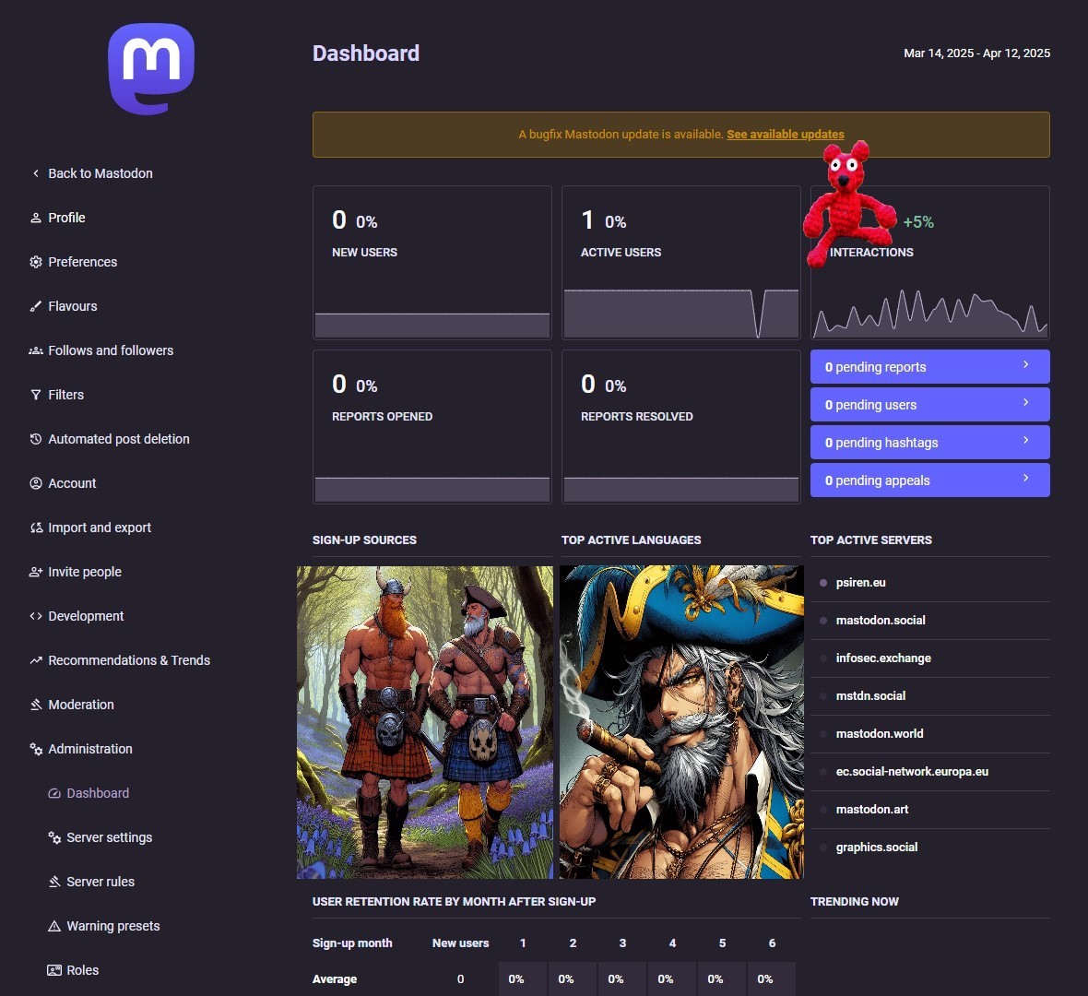Viewport: 1088px width, 996px height.
Task: Select Roles in the Administration submenu
Action: (x=82, y=970)
